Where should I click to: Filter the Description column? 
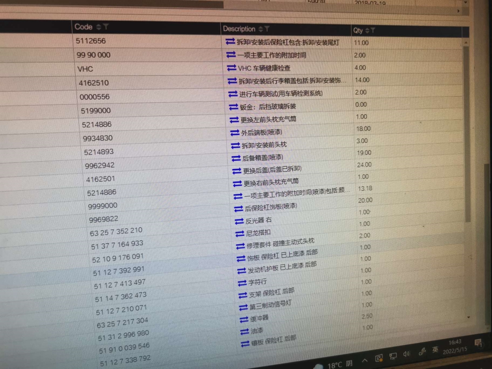coord(267,29)
